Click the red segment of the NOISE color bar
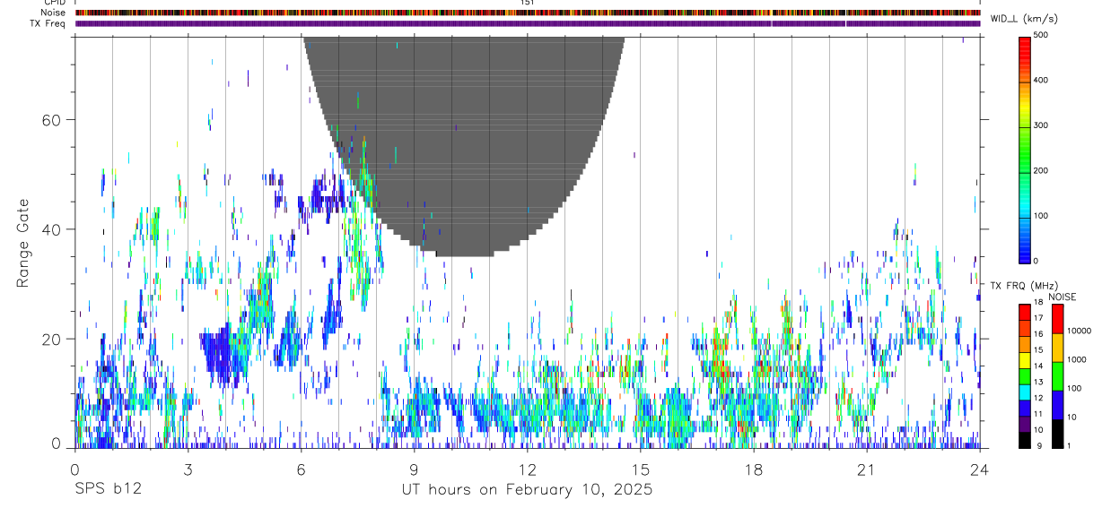1102x508 pixels. pyautogui.click(x=1057, y=318)
